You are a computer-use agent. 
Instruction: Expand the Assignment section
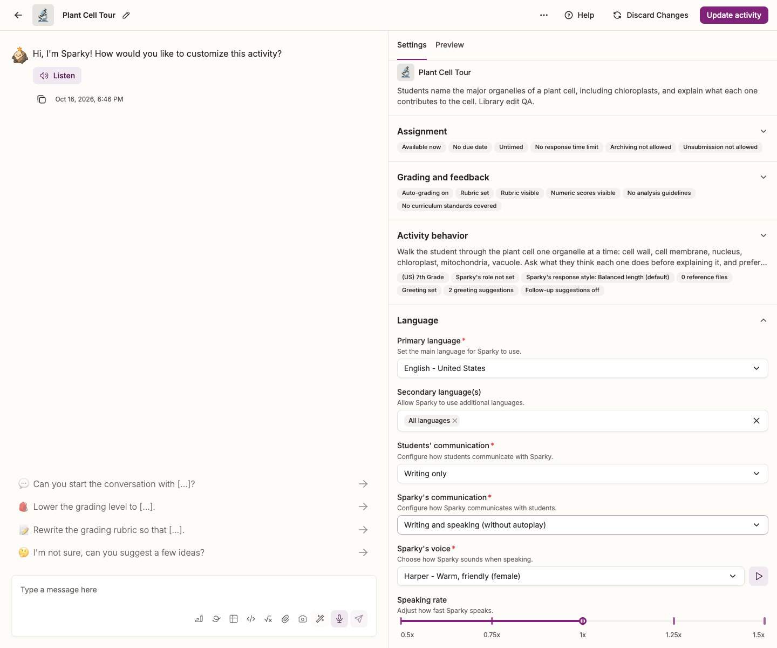764,131
